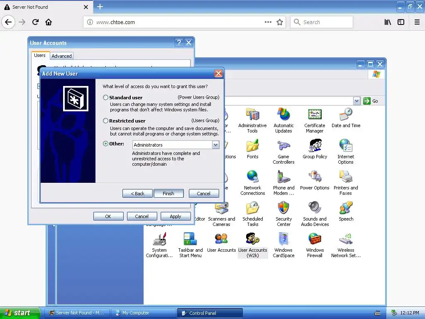Screen dimensions: 425x319
Task: Open Wireless Network Setup icon
Action: 346,245
